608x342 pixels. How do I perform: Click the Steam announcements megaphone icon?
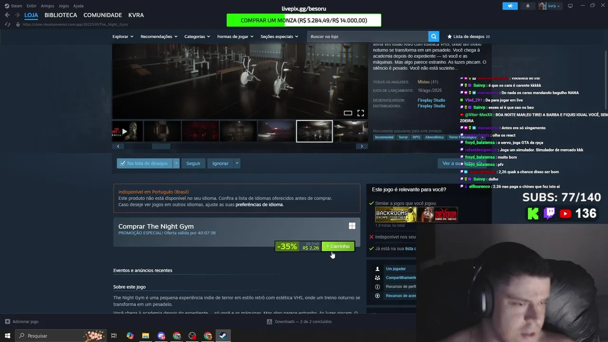click(510, 6)
